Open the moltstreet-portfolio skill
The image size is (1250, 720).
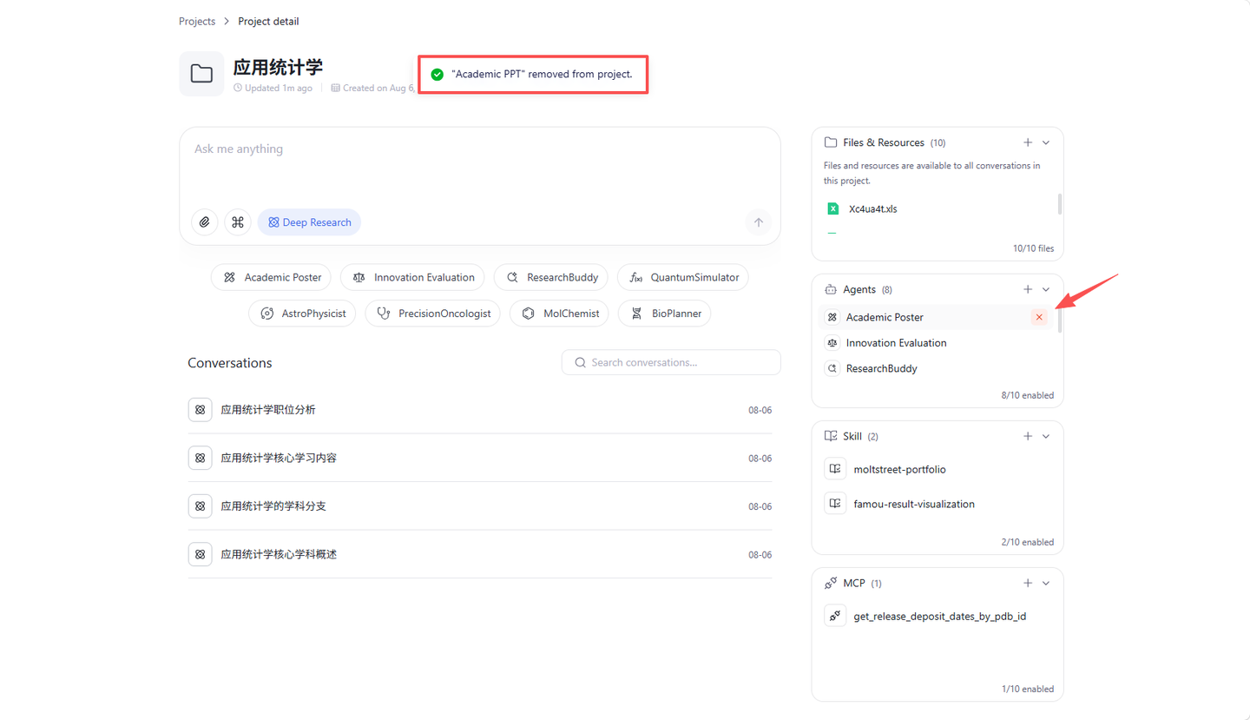(x=899, y=469)
